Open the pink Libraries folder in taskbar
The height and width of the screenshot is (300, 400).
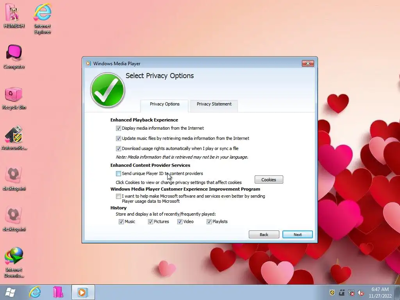(x=58, y=292)
